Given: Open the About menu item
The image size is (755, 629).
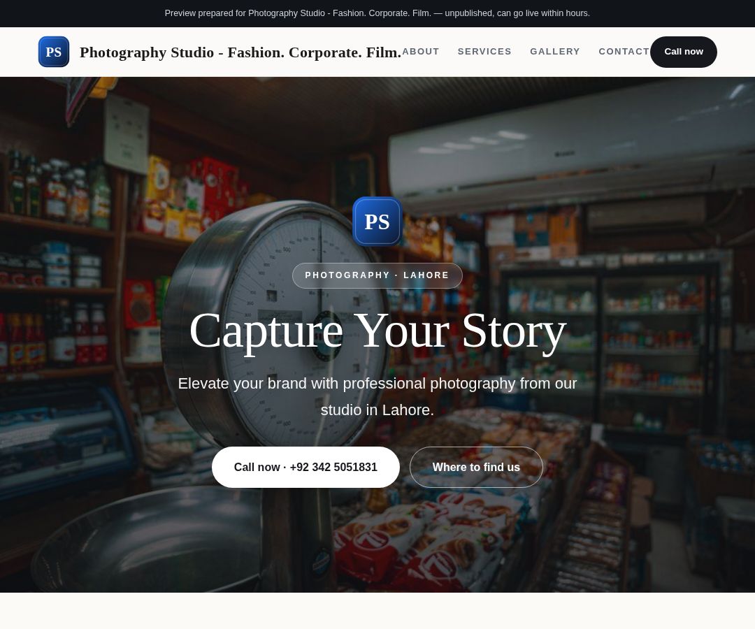Looking at the screenshot, I should (x=420, y=52).
